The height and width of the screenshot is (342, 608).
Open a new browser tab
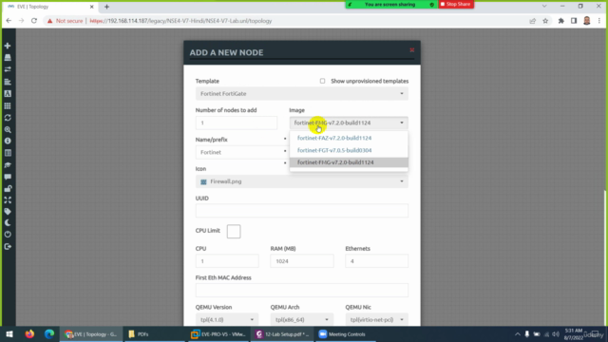[106, 7]
